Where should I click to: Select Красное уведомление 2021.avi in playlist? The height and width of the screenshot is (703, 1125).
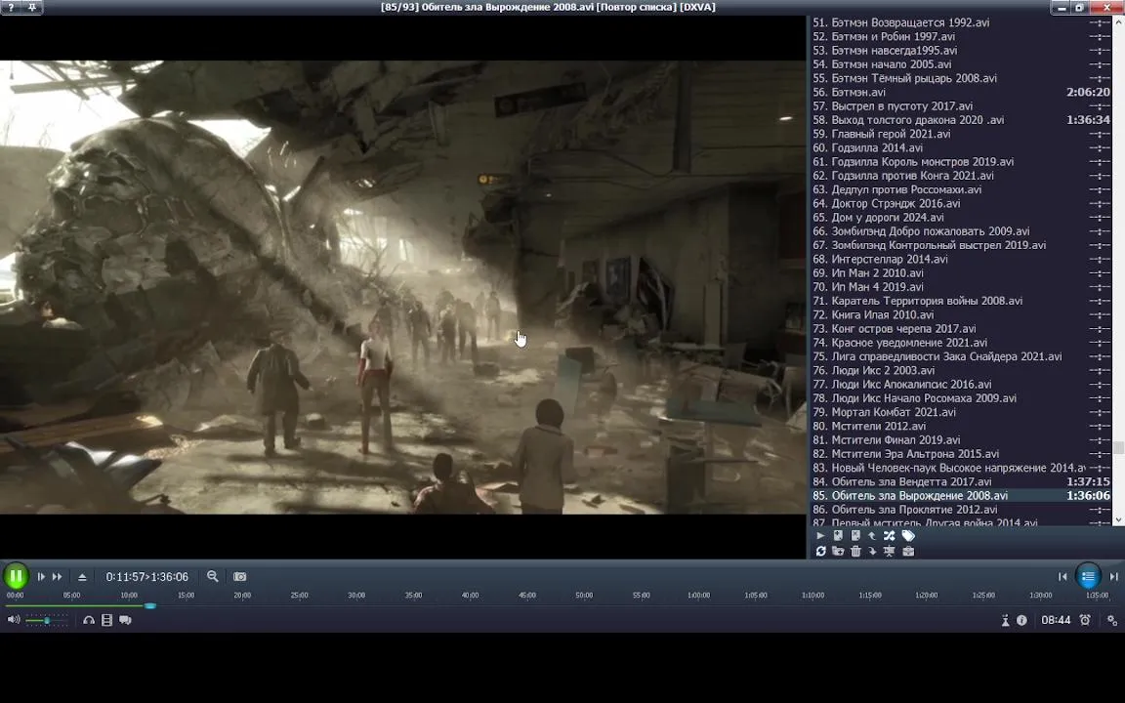click(961, 342)
